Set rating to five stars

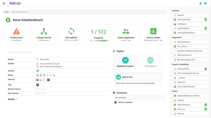tap(51, 75)
